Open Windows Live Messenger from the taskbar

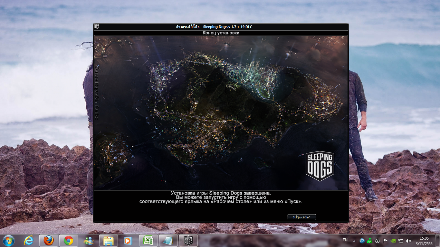(x=88, y=241)
